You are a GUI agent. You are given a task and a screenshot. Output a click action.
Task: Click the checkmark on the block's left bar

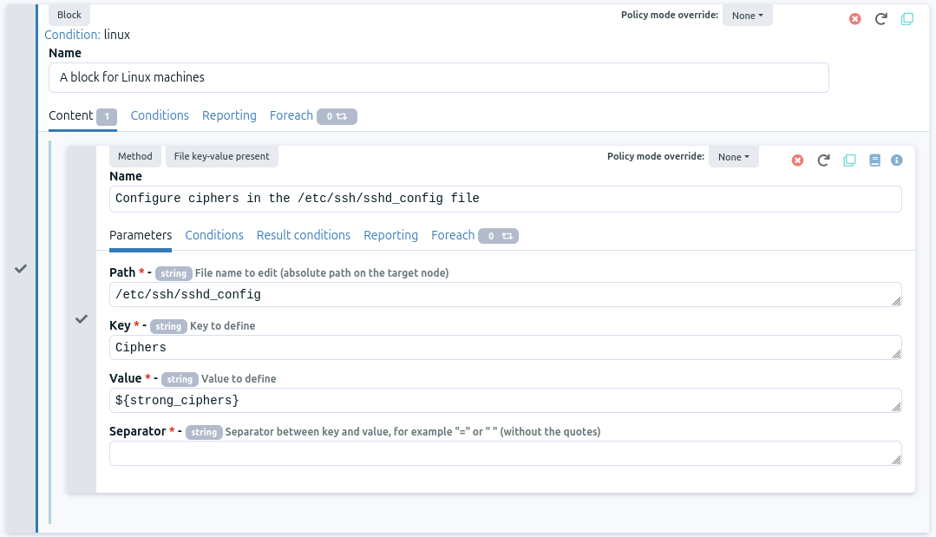(x=21, y=269)
